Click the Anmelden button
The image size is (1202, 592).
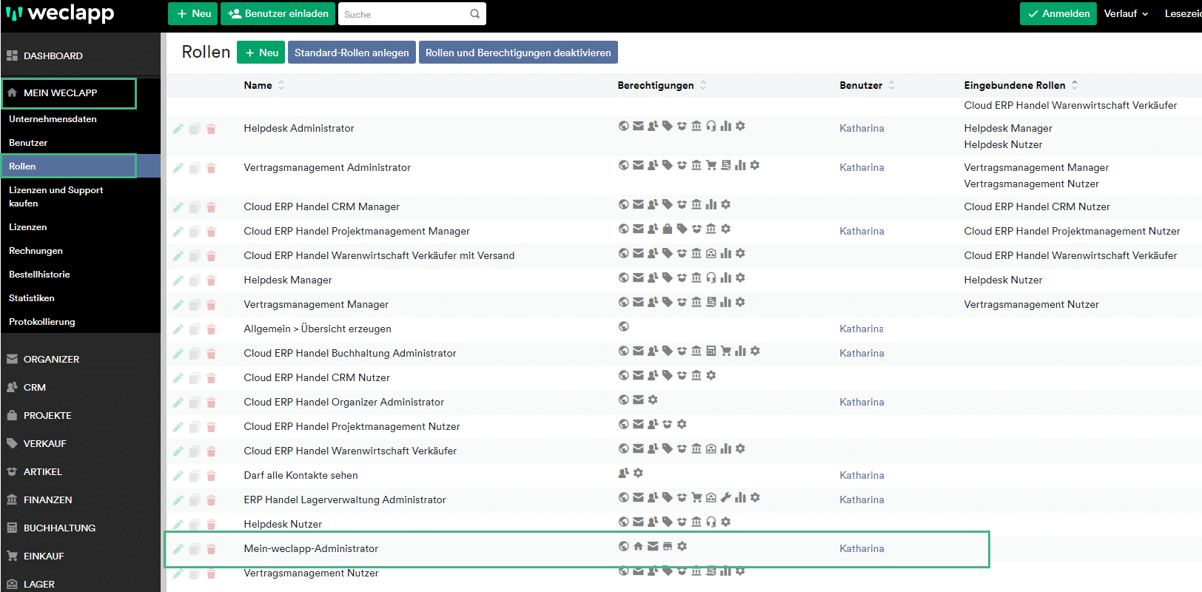tap(1058, 14)
